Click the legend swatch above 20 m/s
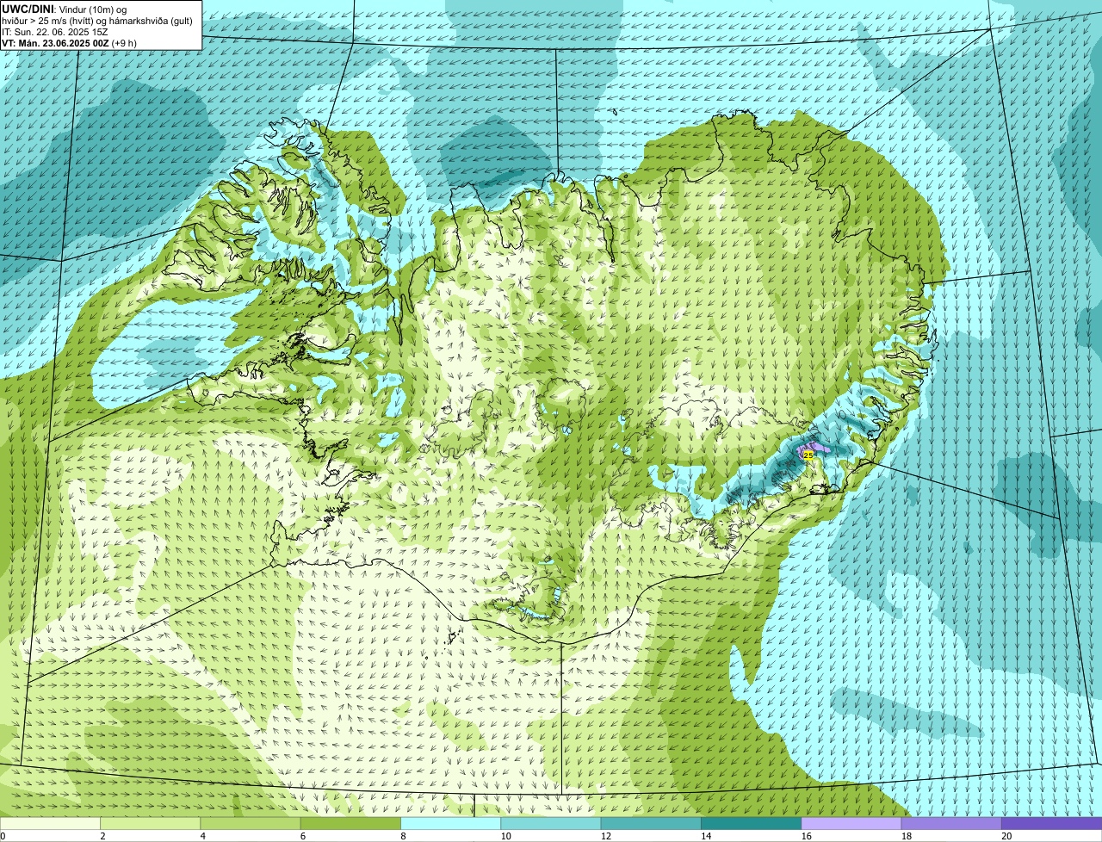 1052,823
